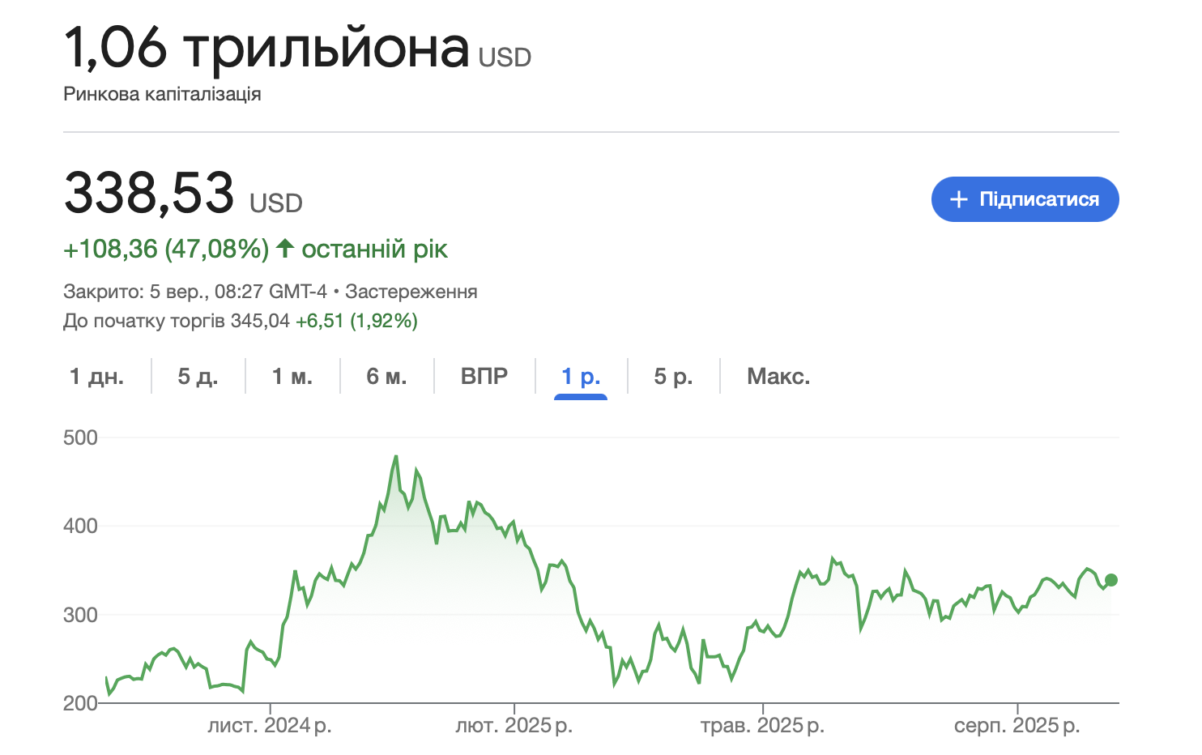Show the 1 м. chart range
The width and height of the screenshot is (1202, 755).
[292, 377]
